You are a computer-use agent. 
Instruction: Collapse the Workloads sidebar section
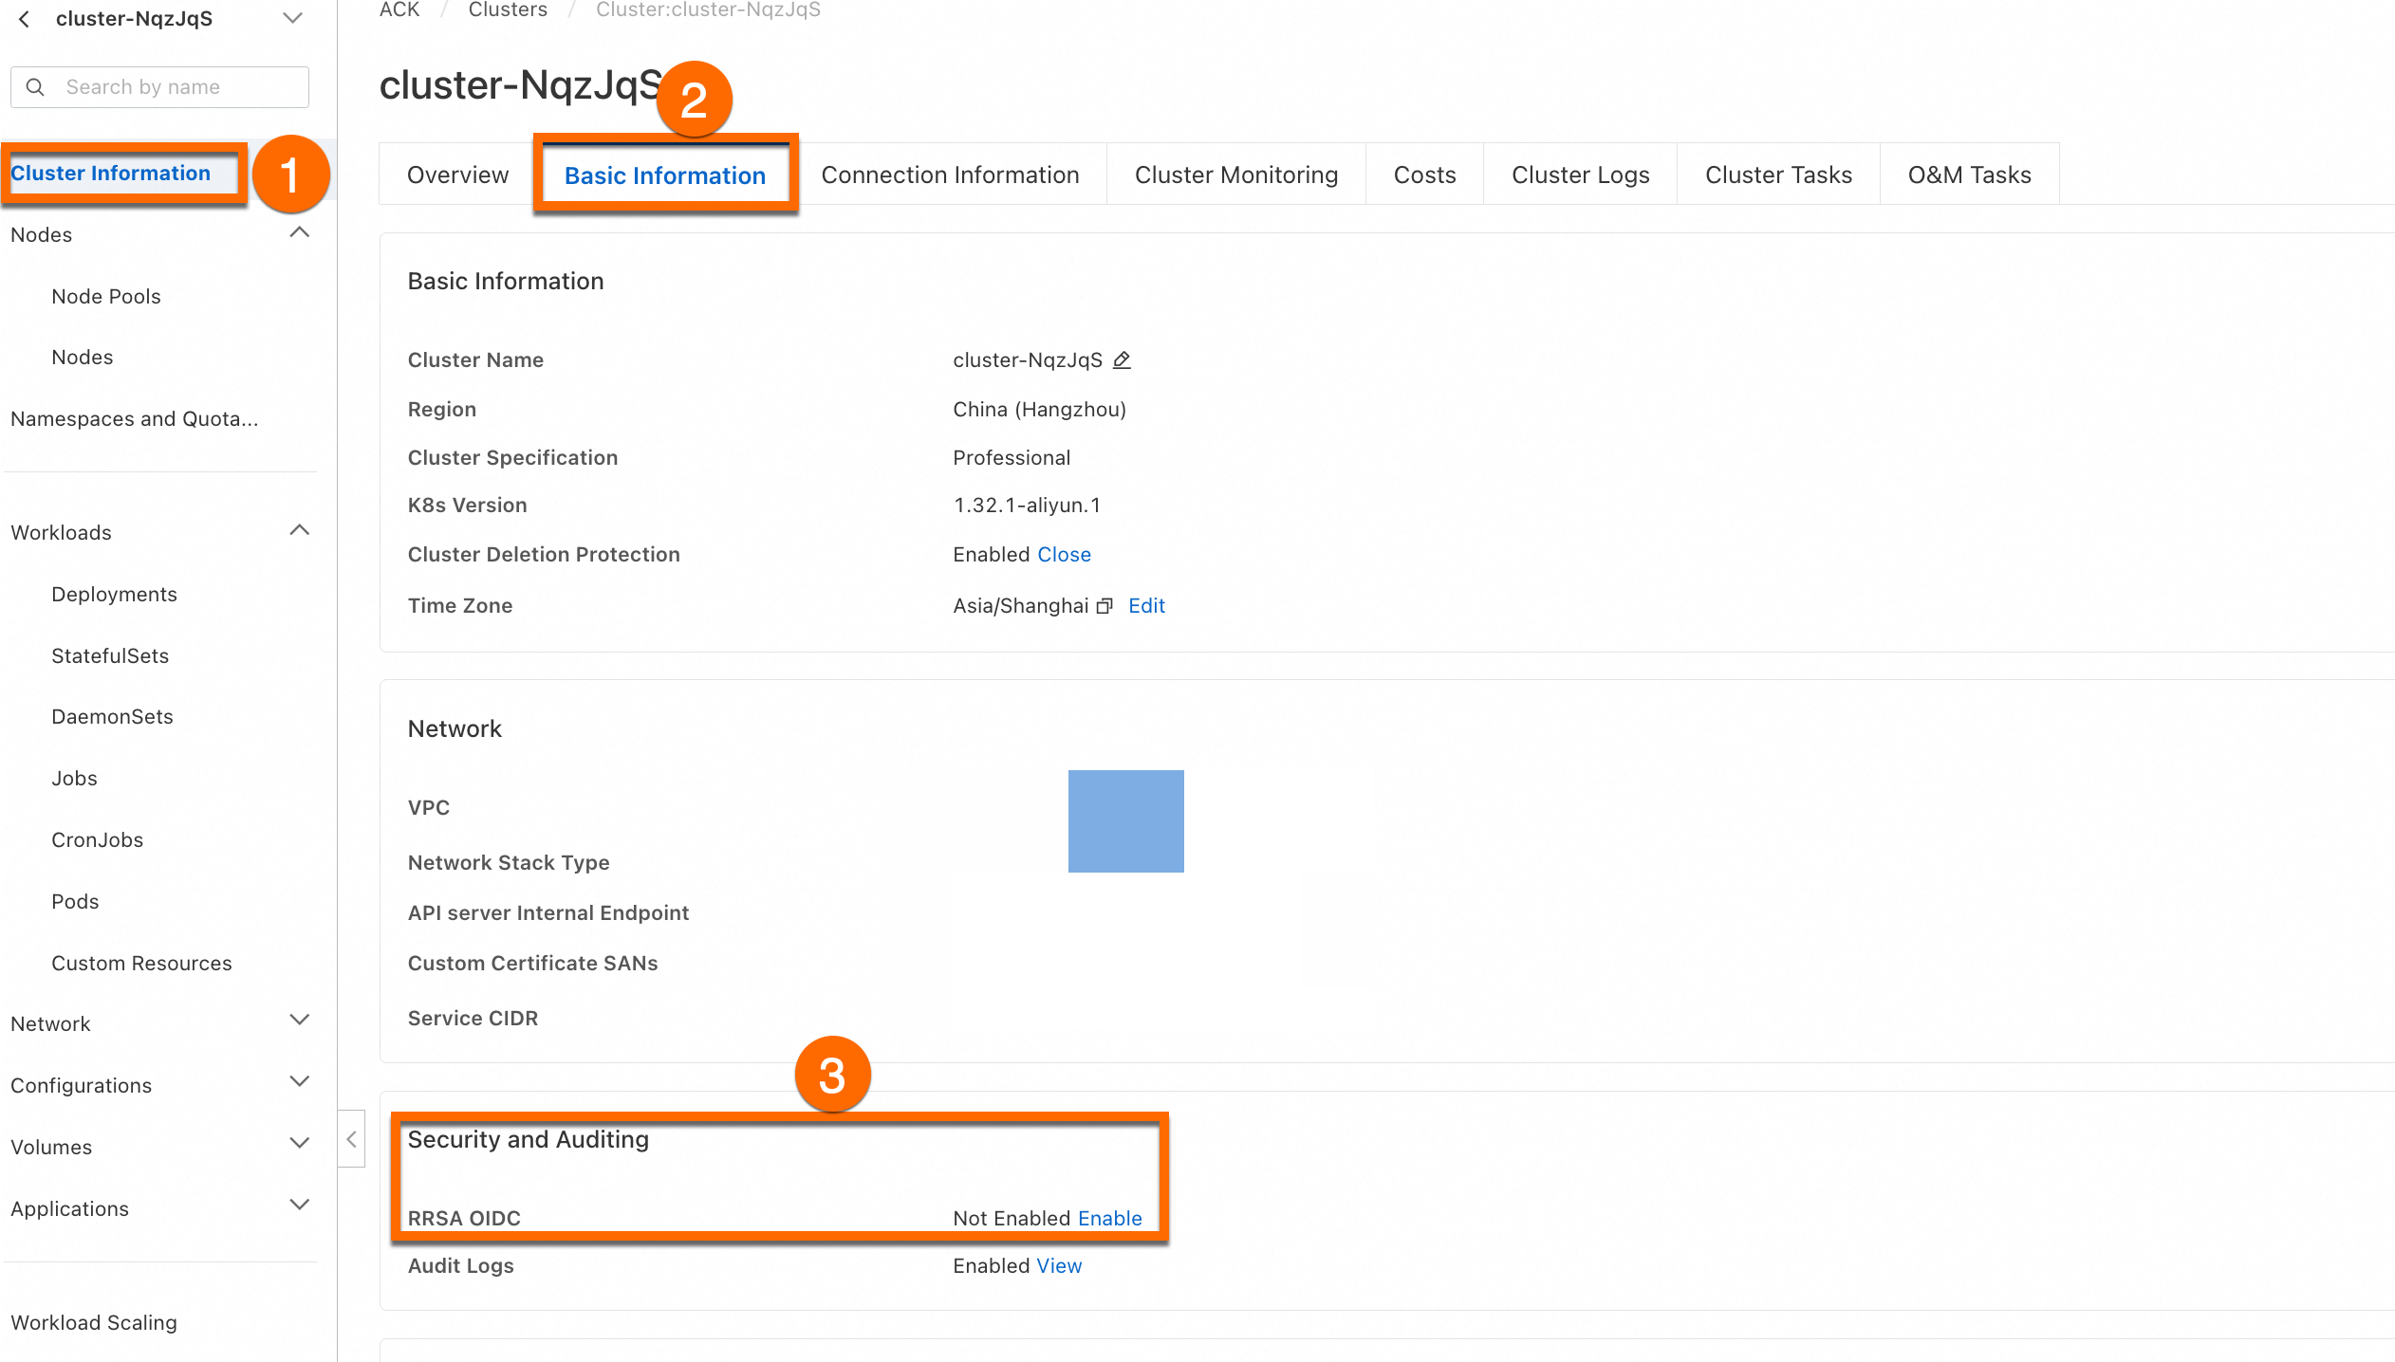(x=299, y=531)
